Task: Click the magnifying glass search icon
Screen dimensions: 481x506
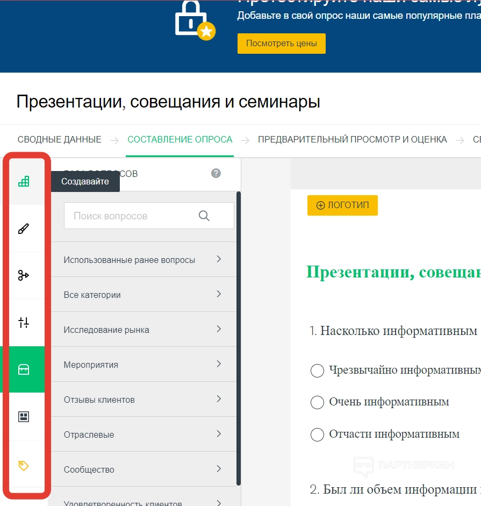Action: coord(204,216)
